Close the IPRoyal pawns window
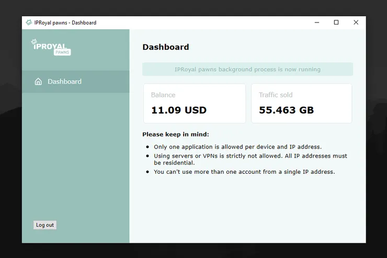387x258 pixels. click(356, 23)
